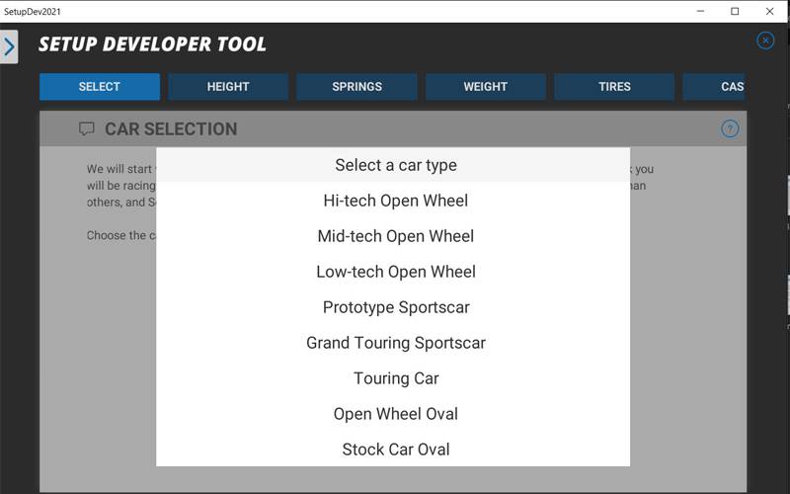Switch to the SELECT tab

pyautogui.click(x=99, y=87)
